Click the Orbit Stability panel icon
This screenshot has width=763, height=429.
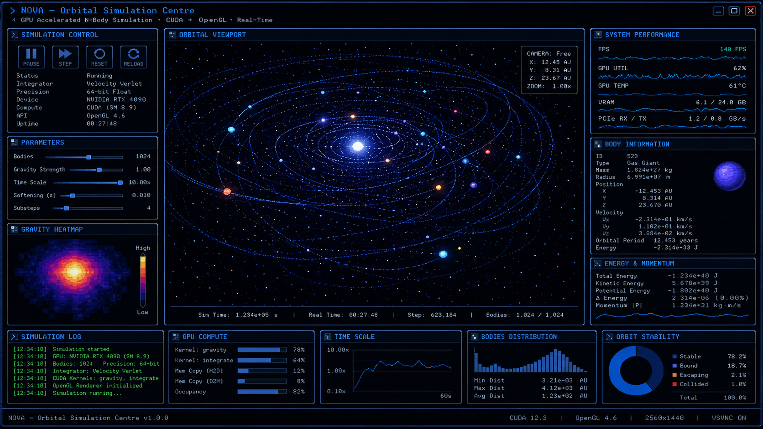pos(609,337)
